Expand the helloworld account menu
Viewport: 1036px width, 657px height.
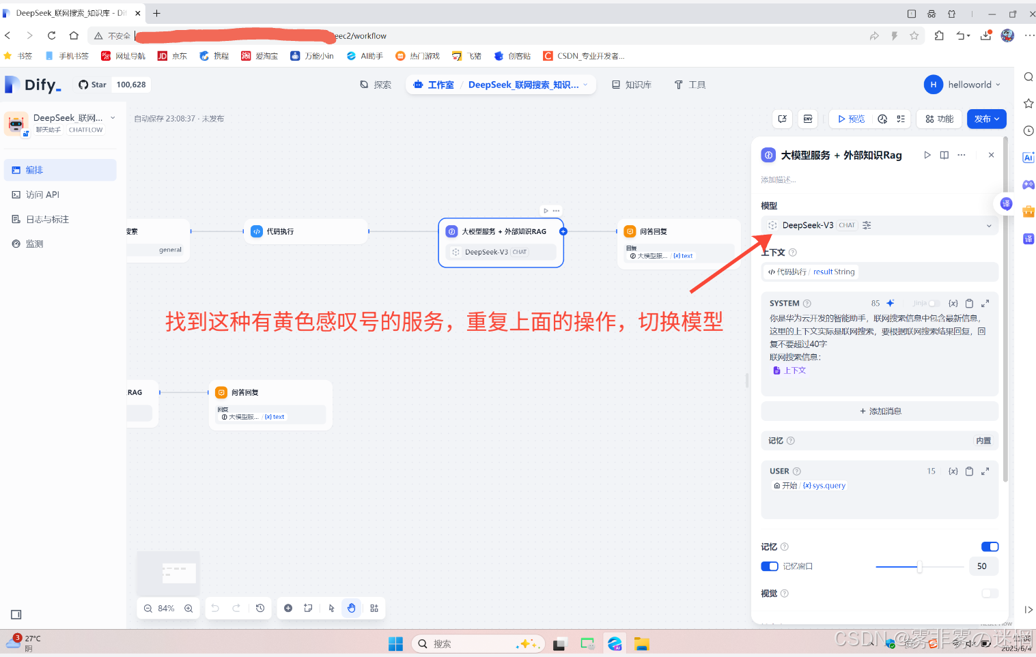tap(964, 85)
